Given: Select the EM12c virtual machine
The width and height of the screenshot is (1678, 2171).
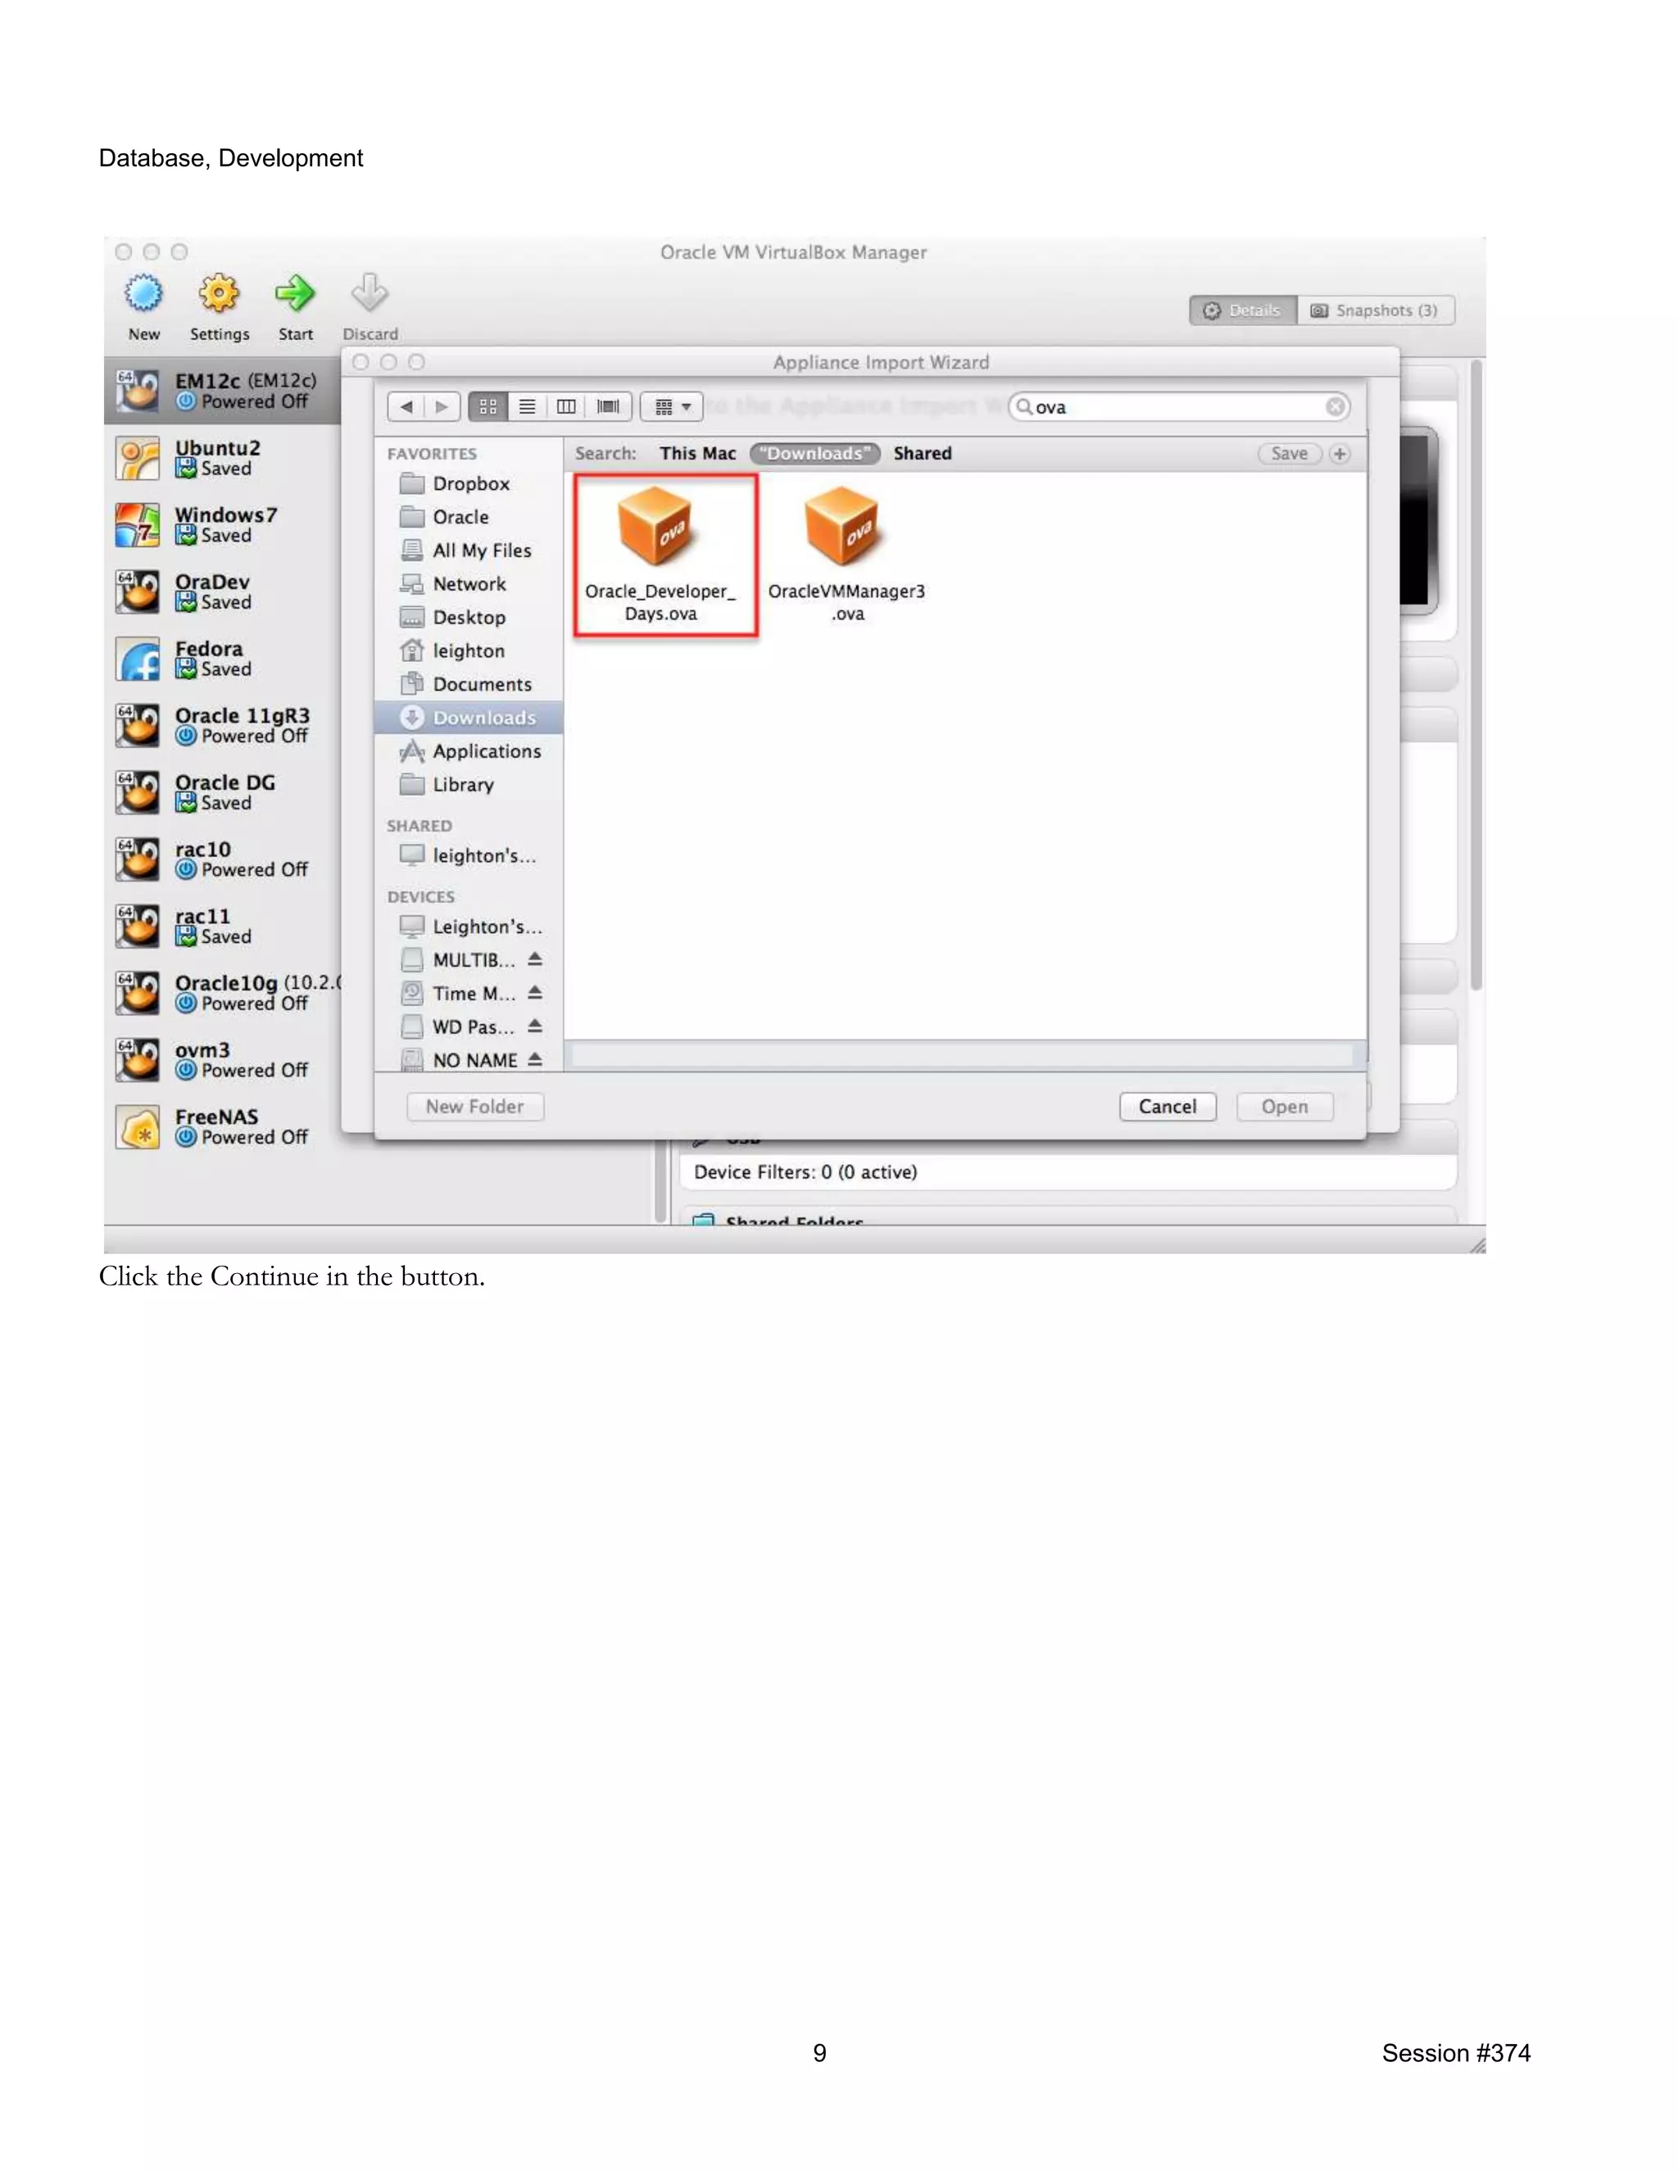Looking at the screenshot, I should [223, 391].
